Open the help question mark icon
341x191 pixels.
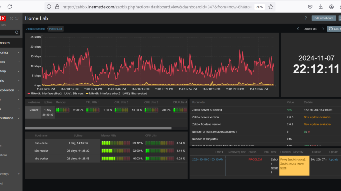(x=306, y=18)
